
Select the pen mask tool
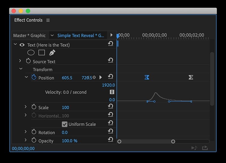pos(52,53)
